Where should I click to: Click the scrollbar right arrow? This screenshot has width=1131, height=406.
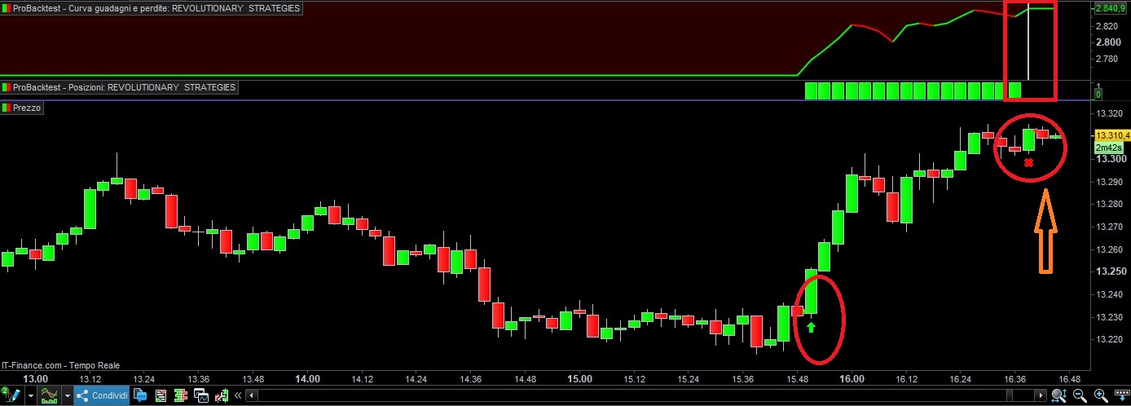pyautogui.click(x=1041, y=395)
